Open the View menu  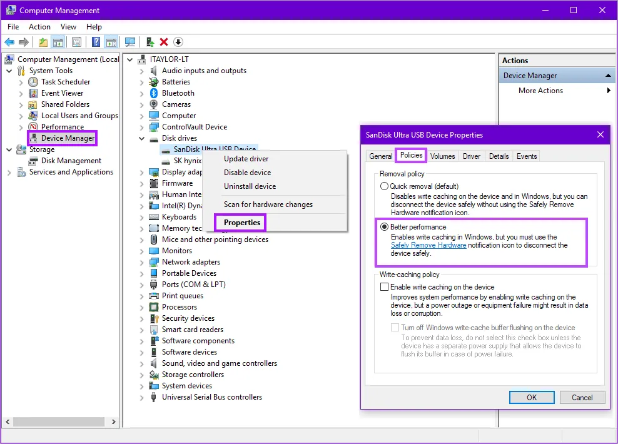click(x=68, y=26)
